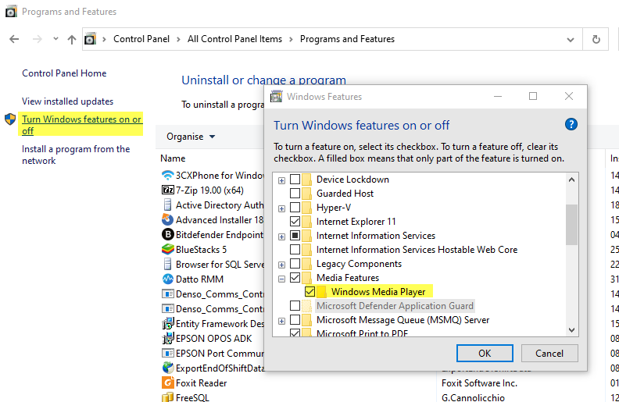Click the forward navigation arrow
The width and height of the screenshot is (619, 402).
(37, 39)
